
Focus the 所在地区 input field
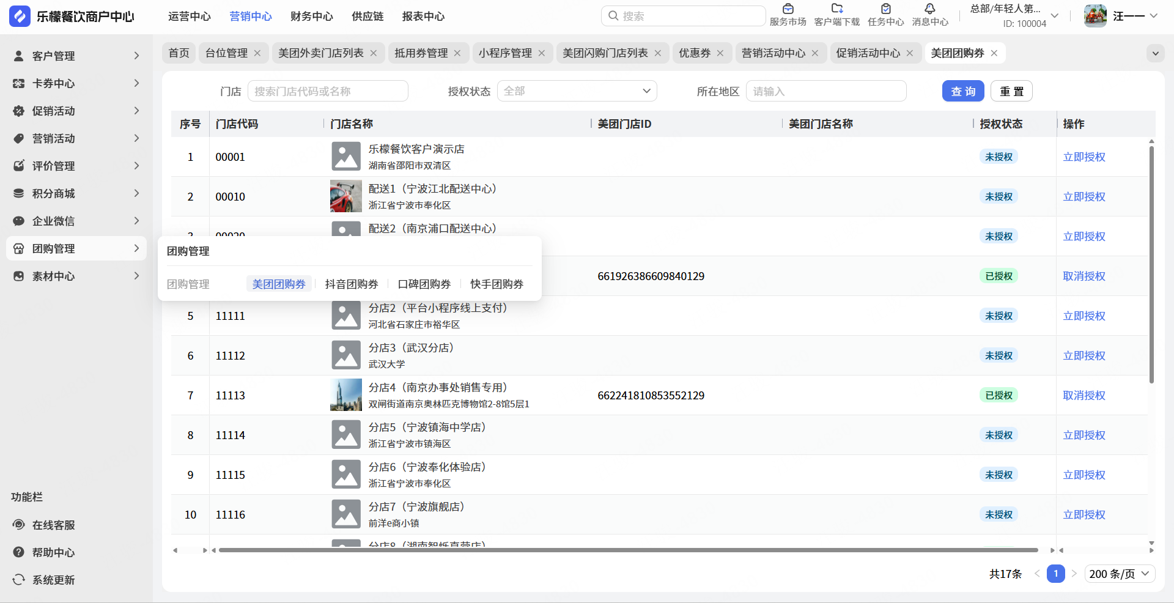click(x=826, y=91)
